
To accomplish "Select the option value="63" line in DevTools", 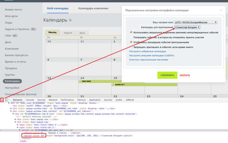I will tap(78, 136).
